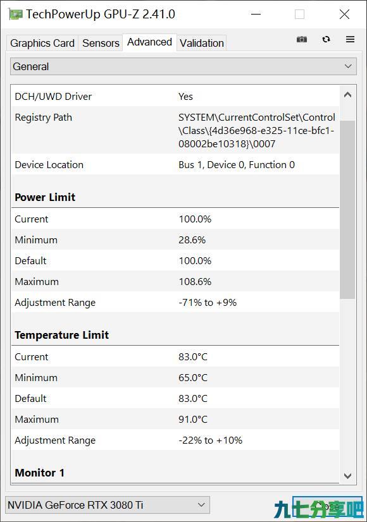
Task: Click the registry path value starting with SYSTEM\CurrentControlSet
Action: [257, 130]
